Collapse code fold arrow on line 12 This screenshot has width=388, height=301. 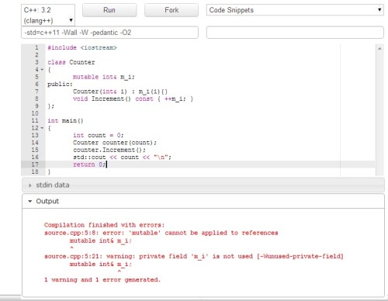[42, 128]
